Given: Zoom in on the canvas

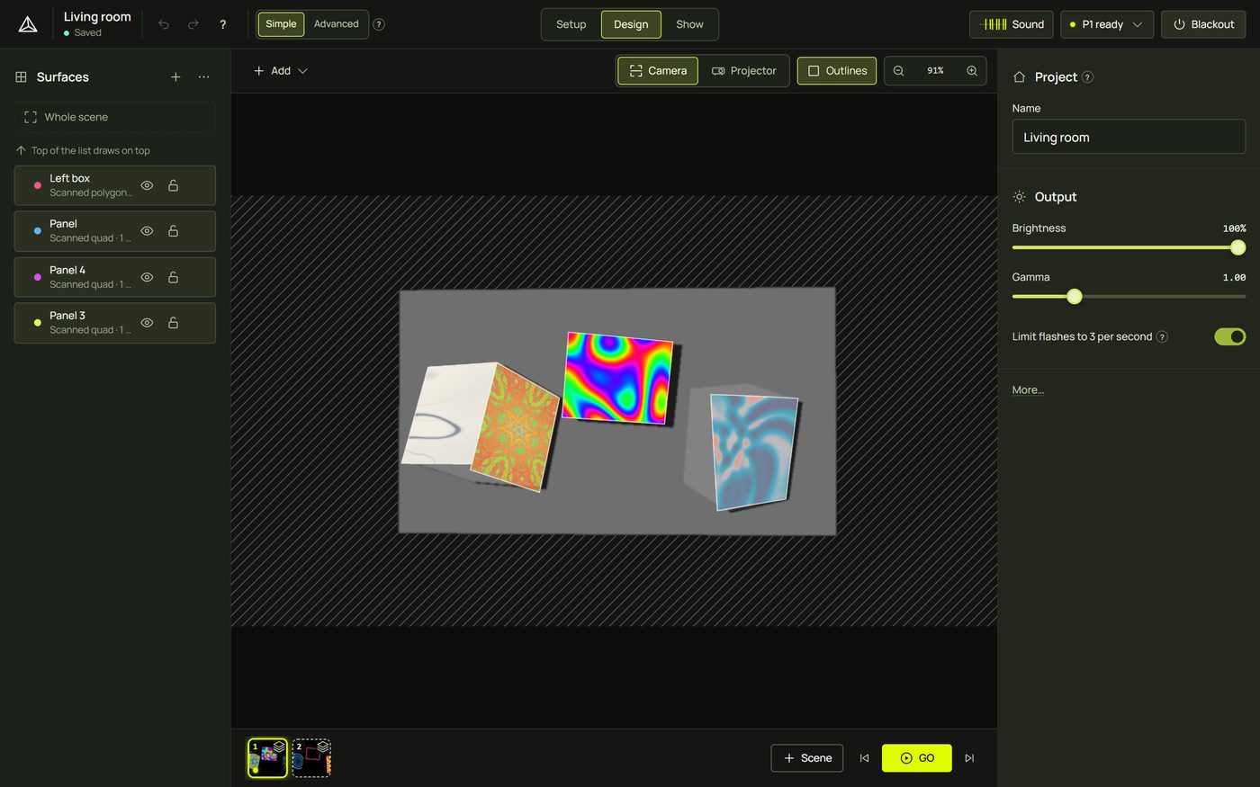Looking at the screenshot, I should (x=972, y=71).
